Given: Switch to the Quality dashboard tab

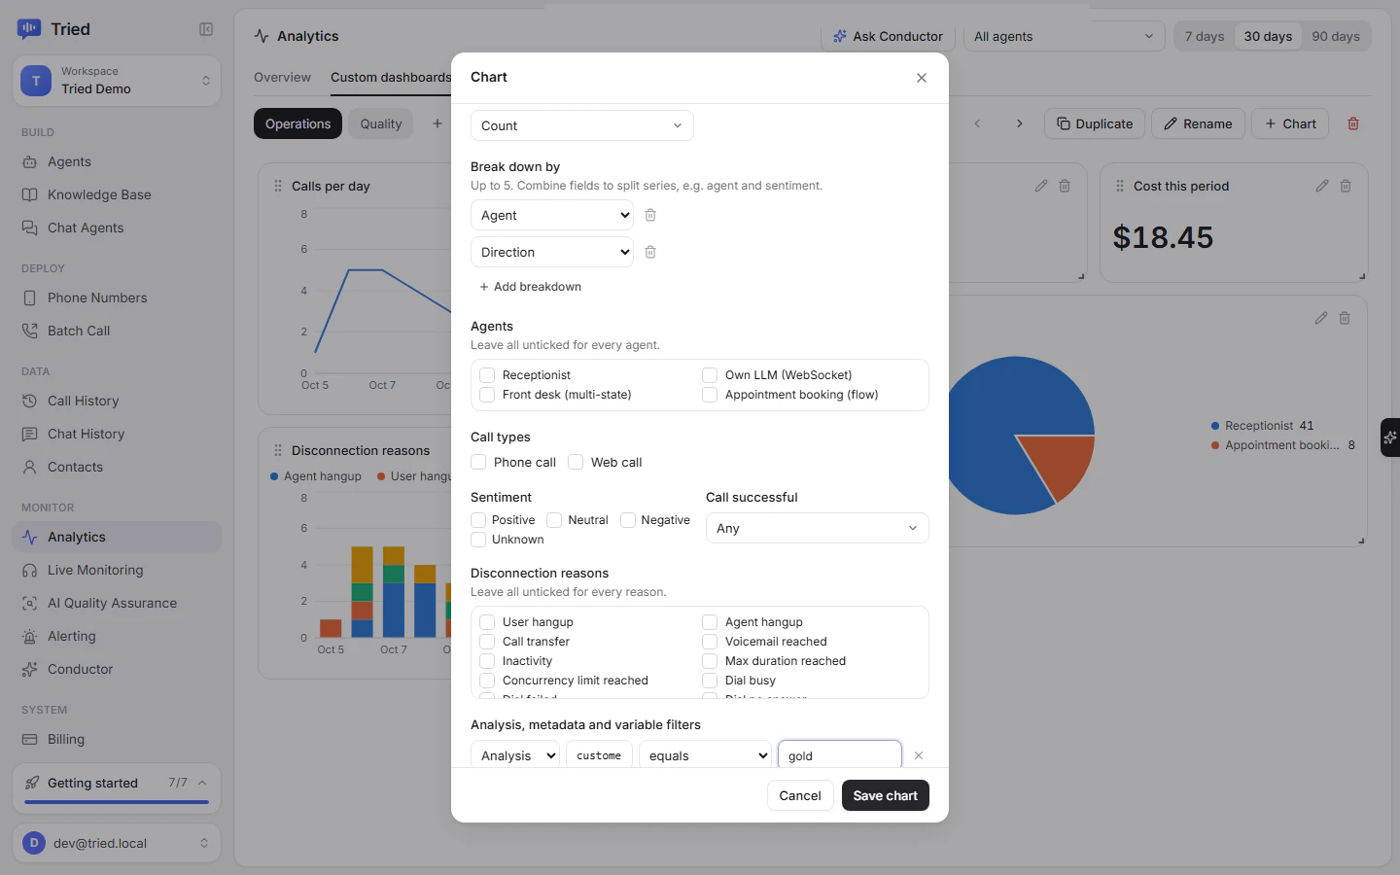Looking at the screenshot, I should [x=381, y=123].
